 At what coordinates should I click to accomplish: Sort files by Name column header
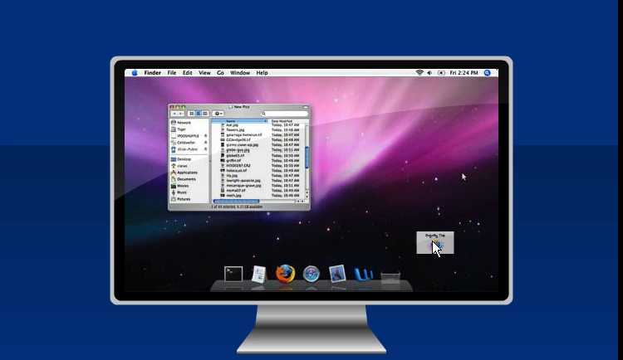(x=231, y=121)
